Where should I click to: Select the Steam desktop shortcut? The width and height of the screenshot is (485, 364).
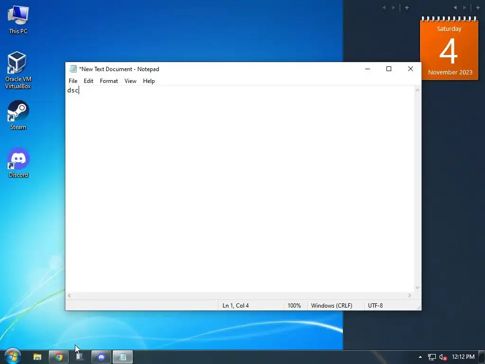[x=18, y=115]
